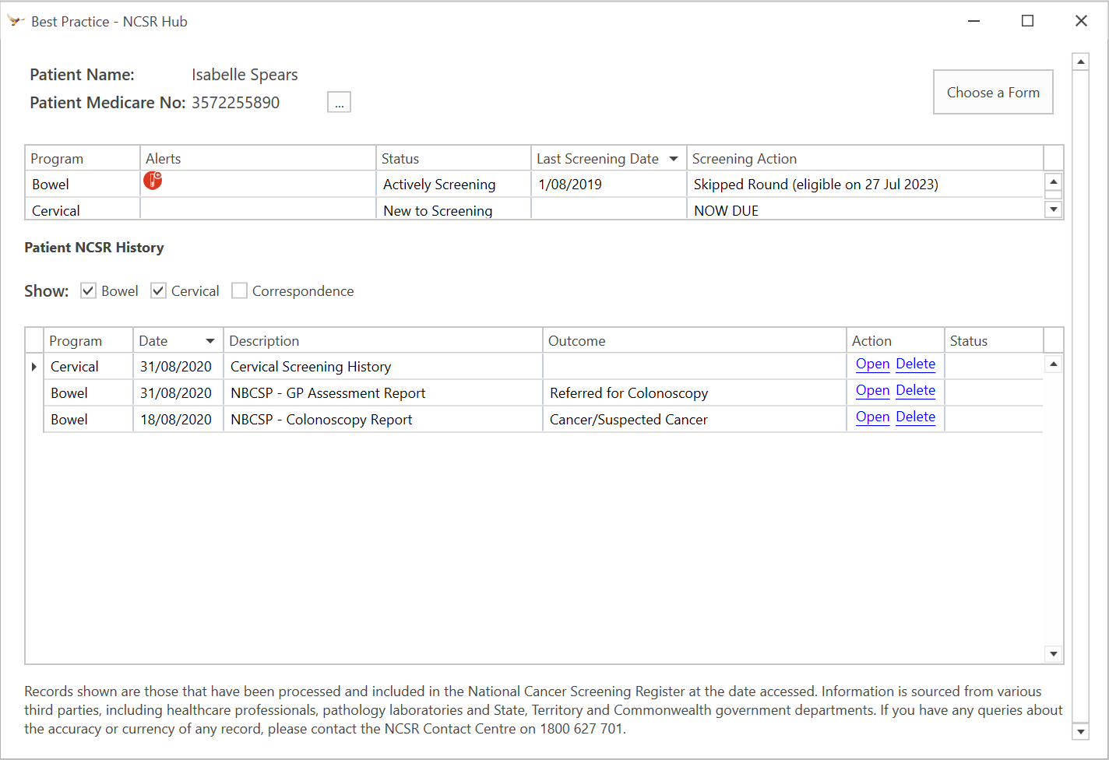Viewport: 1109px width, 760px height.
Task: Click the Program header in history table
Action: (88, 341)
